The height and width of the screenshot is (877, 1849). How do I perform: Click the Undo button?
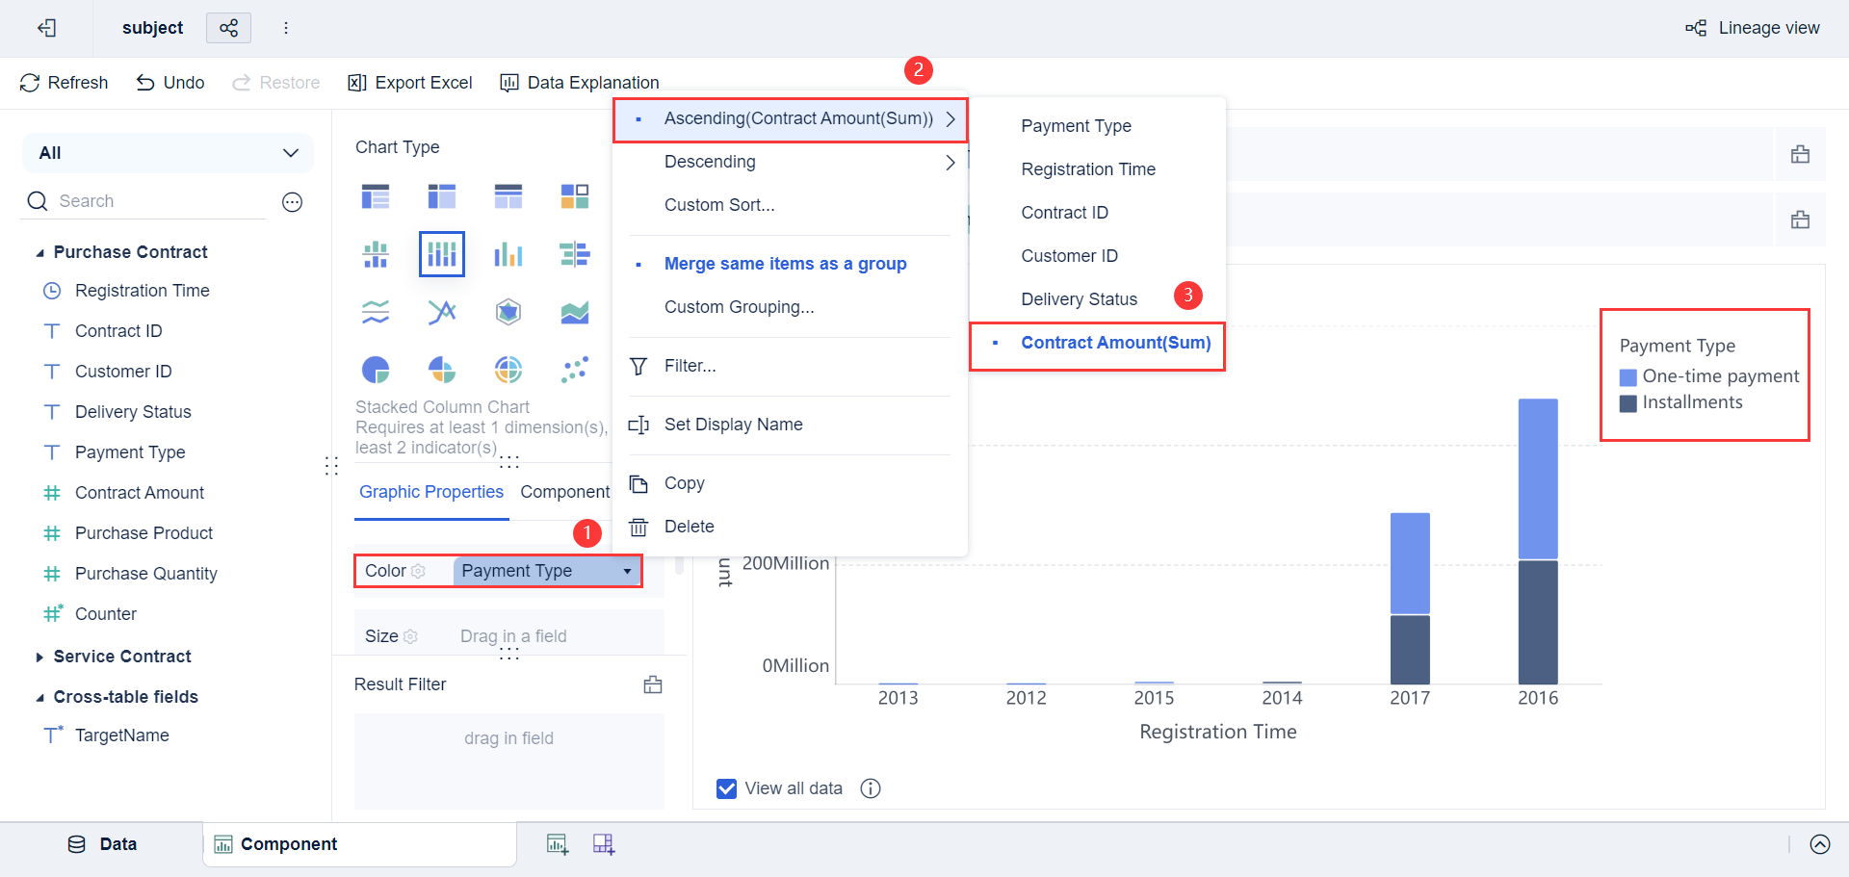coord(170,83)
